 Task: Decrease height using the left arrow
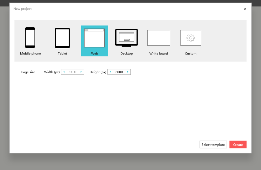(110, 72)
